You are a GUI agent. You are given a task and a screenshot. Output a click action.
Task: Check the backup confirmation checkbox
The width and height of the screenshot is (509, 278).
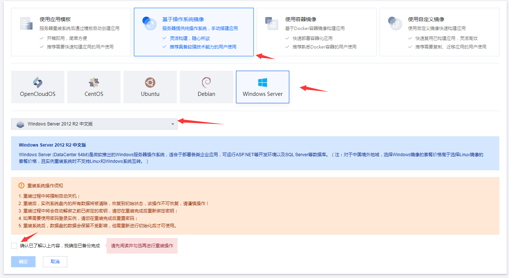(x=14, y=246)
